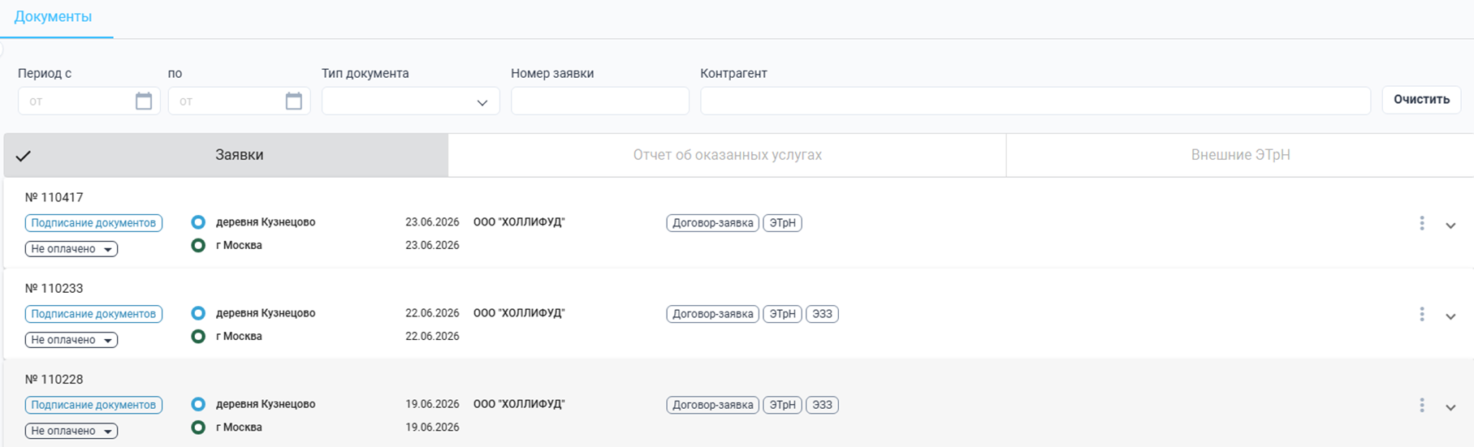Click г Москва in order 110233
Screen dimensions: 1474x447
pos(239,336)
